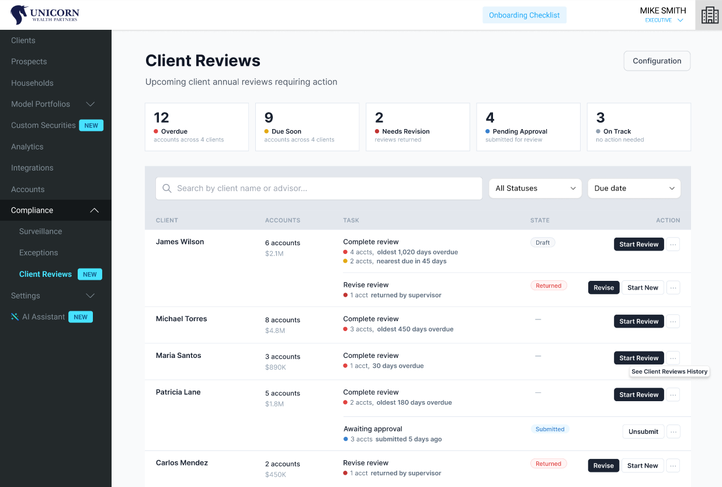Select Surveillance in the sidebar
The image size is (722, 487).
tap(40, 231)
